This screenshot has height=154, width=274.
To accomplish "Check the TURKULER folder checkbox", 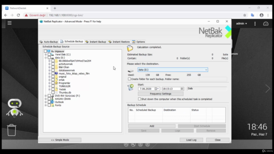I will 53,86.
